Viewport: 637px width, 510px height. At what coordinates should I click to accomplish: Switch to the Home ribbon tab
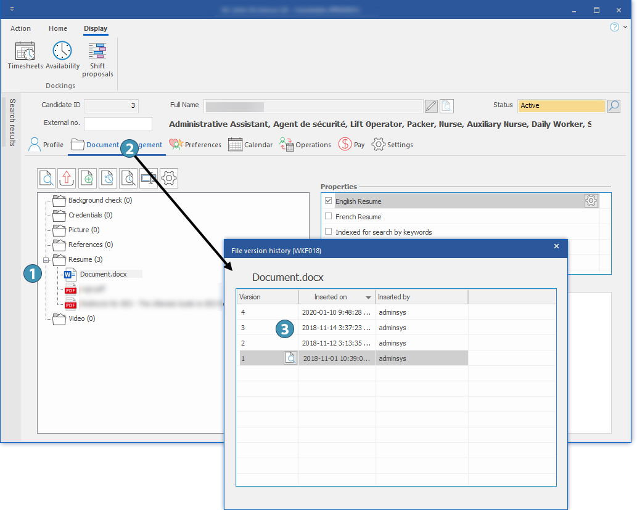58,28
